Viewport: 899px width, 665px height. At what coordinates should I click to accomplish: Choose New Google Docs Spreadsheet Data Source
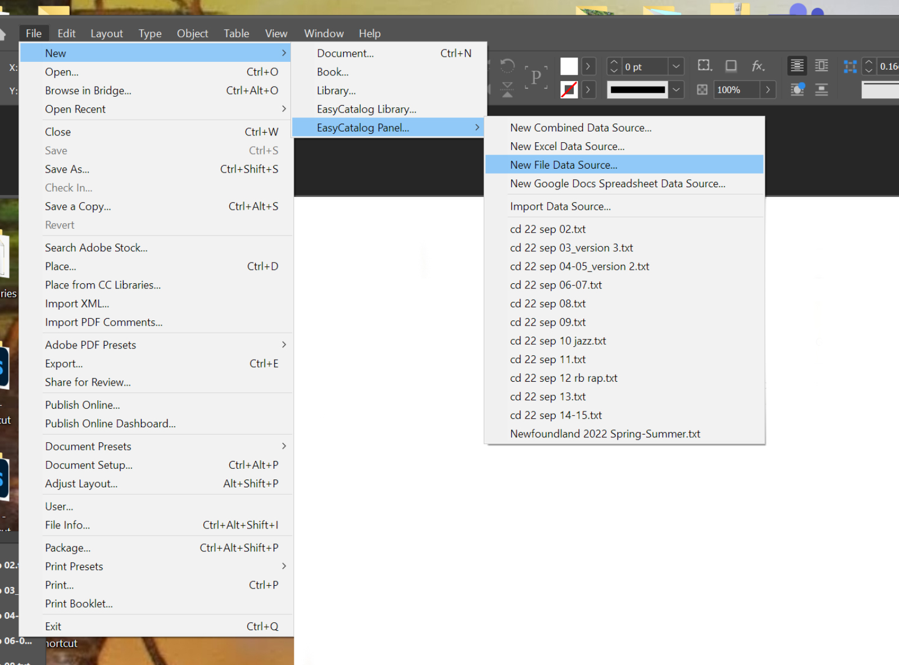coord(624,183)
